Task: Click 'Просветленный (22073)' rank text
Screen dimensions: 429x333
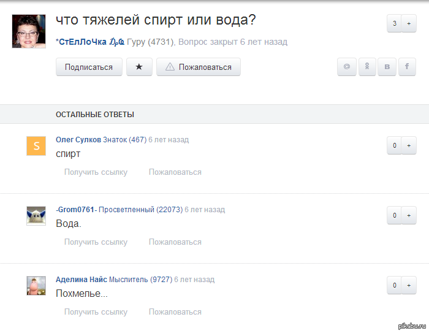Action: 140,210
